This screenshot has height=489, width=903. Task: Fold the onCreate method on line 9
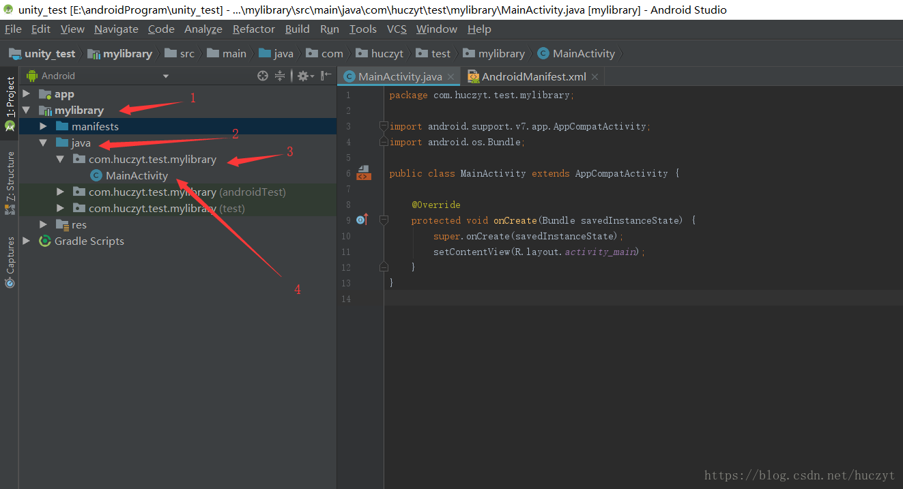pos(384,220)
